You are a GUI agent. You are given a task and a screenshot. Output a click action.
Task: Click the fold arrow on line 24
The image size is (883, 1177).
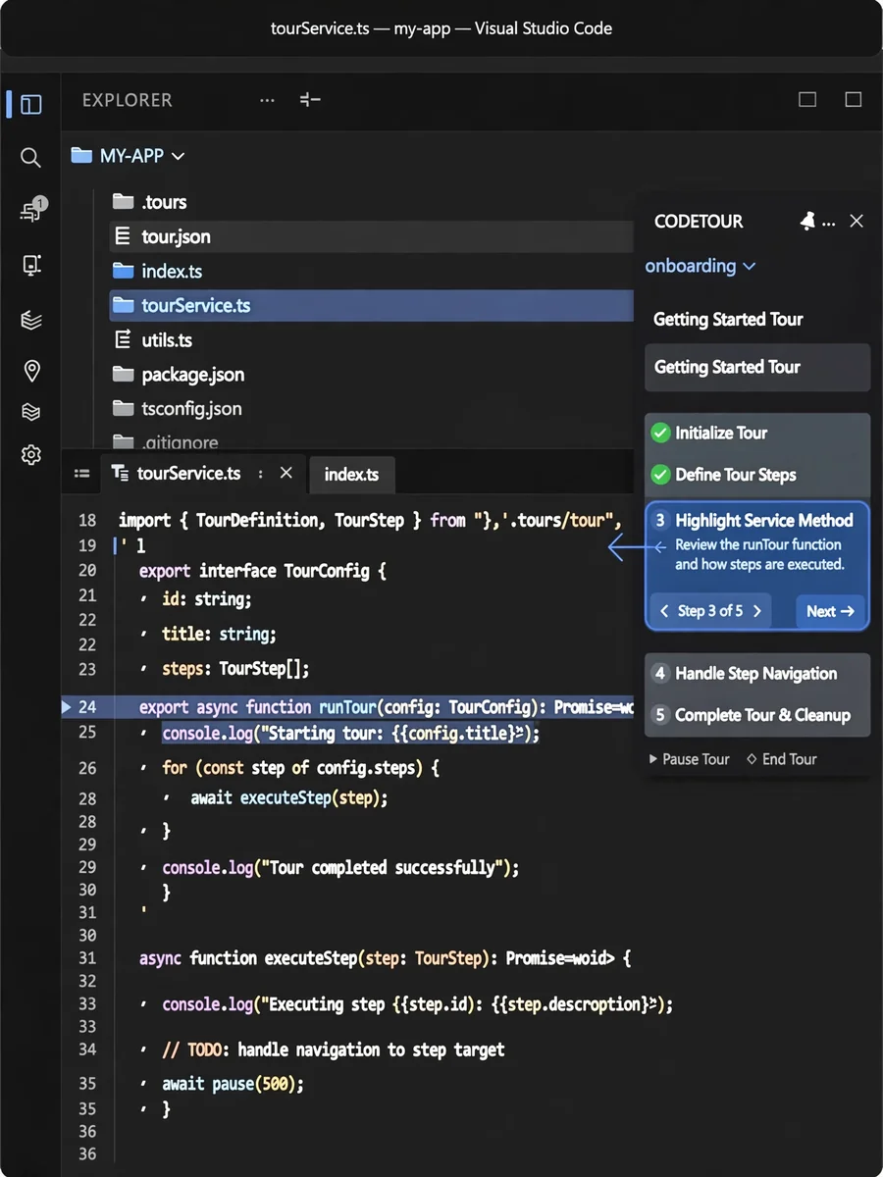tap(67, 706)
